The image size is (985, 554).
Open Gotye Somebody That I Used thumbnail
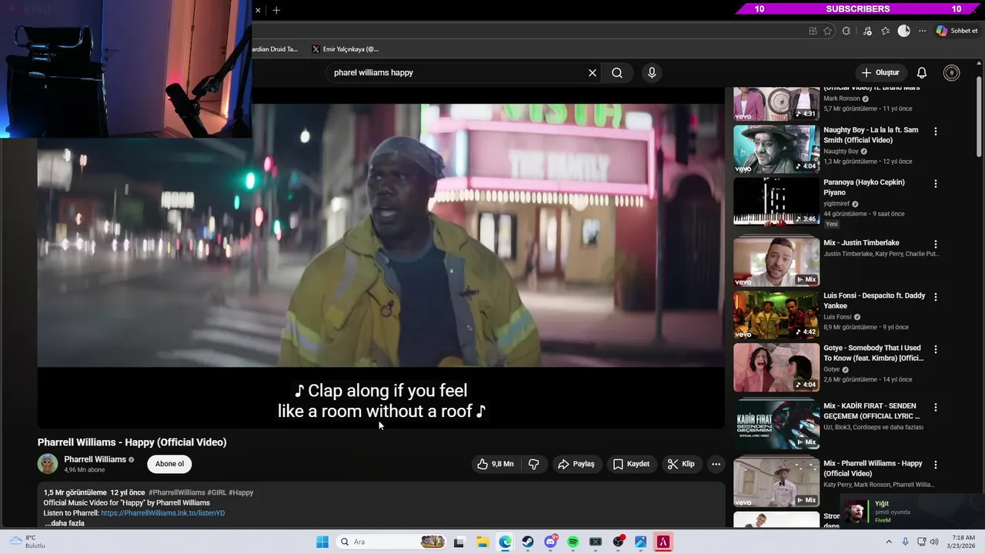point(776,367)
